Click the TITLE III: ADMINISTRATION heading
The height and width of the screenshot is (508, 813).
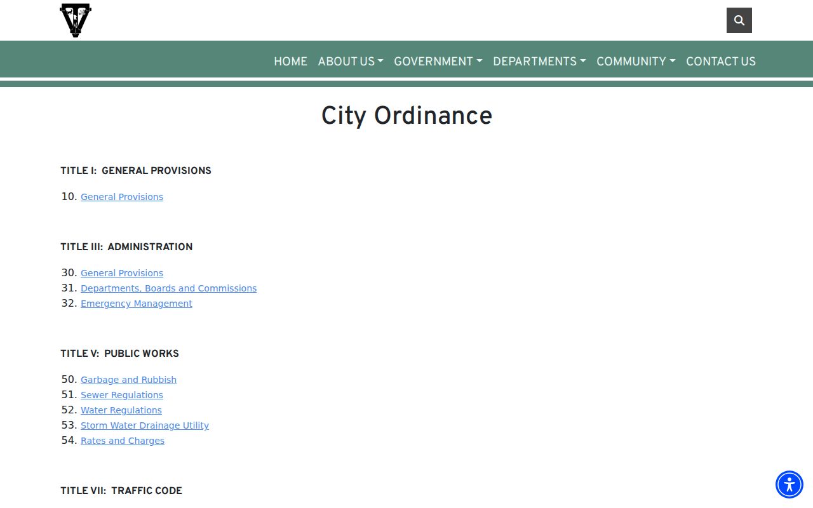tap(126, 247)
